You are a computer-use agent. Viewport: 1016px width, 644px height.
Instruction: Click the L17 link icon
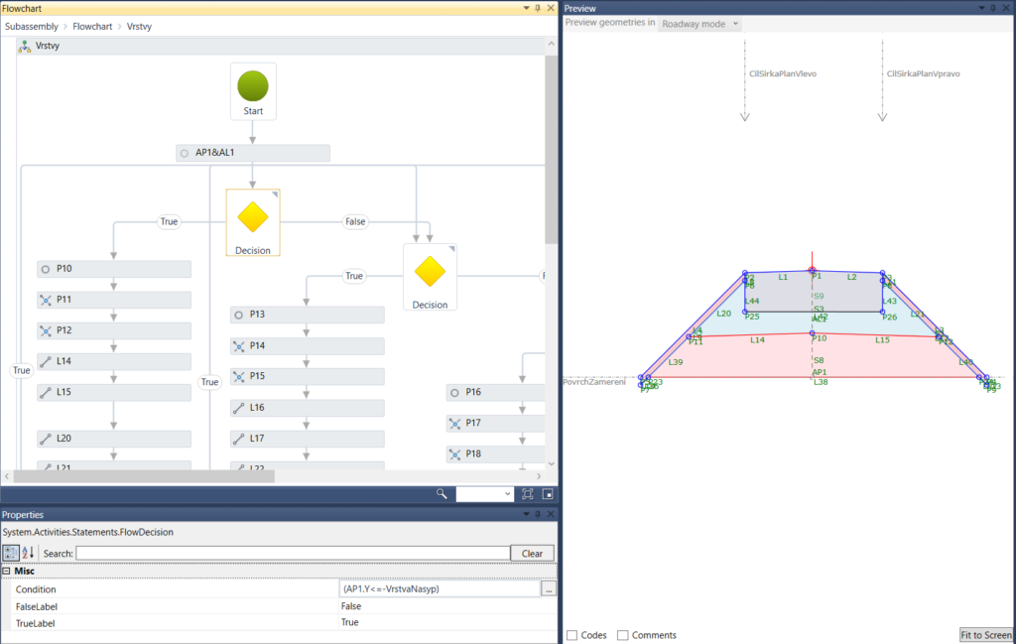238,439
